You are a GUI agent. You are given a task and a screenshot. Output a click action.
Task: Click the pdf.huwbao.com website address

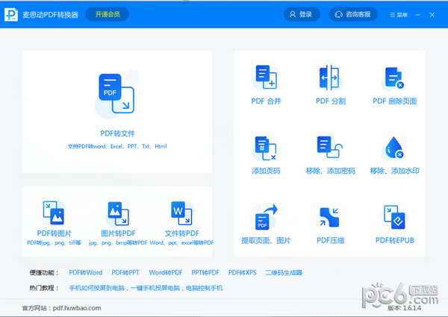pyautogui.click(x=77, y=308)
